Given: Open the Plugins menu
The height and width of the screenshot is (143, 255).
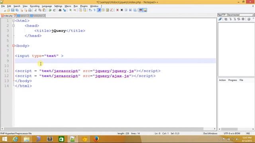Looking at the screenshot, I should pos(84,6).
